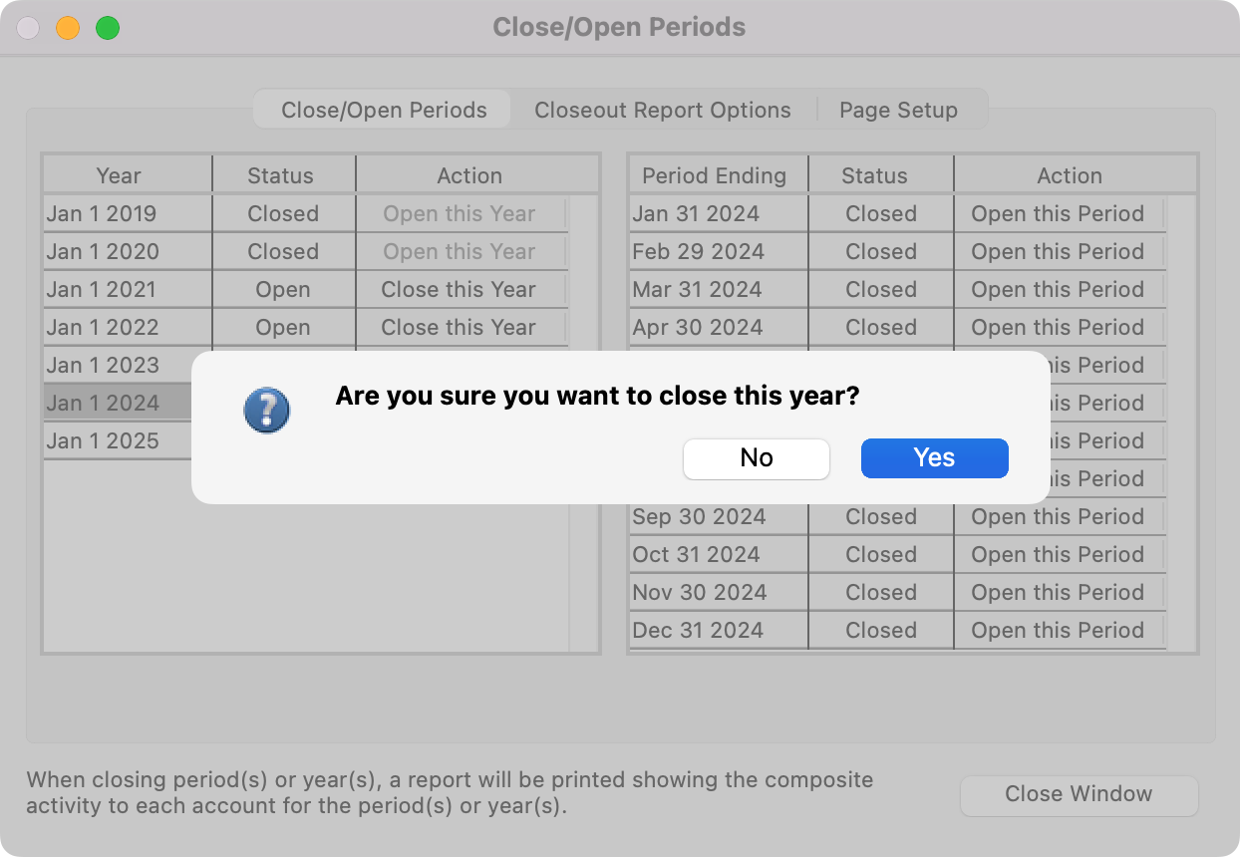The image size is (1240, 857).
Task: Click the yellow minimize window button
Action: click(x=68, y=28)
